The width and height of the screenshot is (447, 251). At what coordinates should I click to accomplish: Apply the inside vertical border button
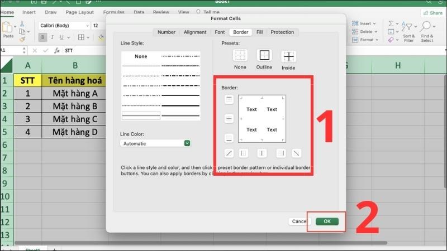coord(261,153)
